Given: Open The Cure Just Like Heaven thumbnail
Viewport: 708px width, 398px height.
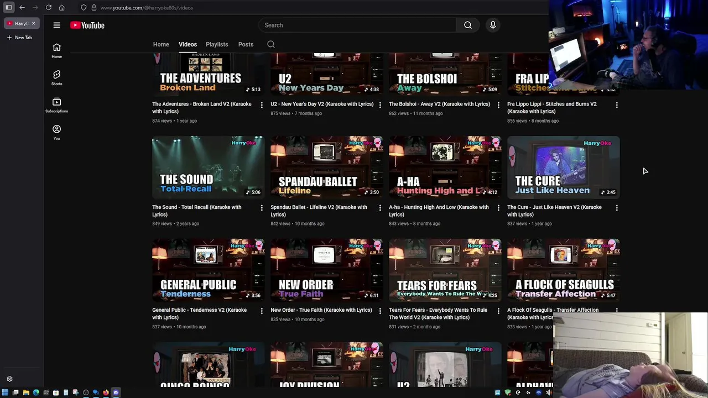Looking at the screenshot, I should pyautogui.click(x=564, y=167).
